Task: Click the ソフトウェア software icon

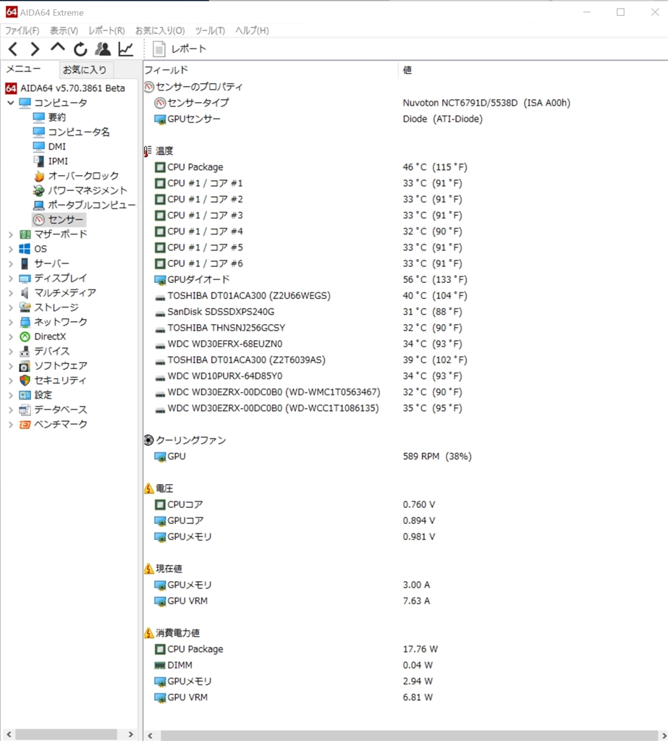Action: coord(25,366)
